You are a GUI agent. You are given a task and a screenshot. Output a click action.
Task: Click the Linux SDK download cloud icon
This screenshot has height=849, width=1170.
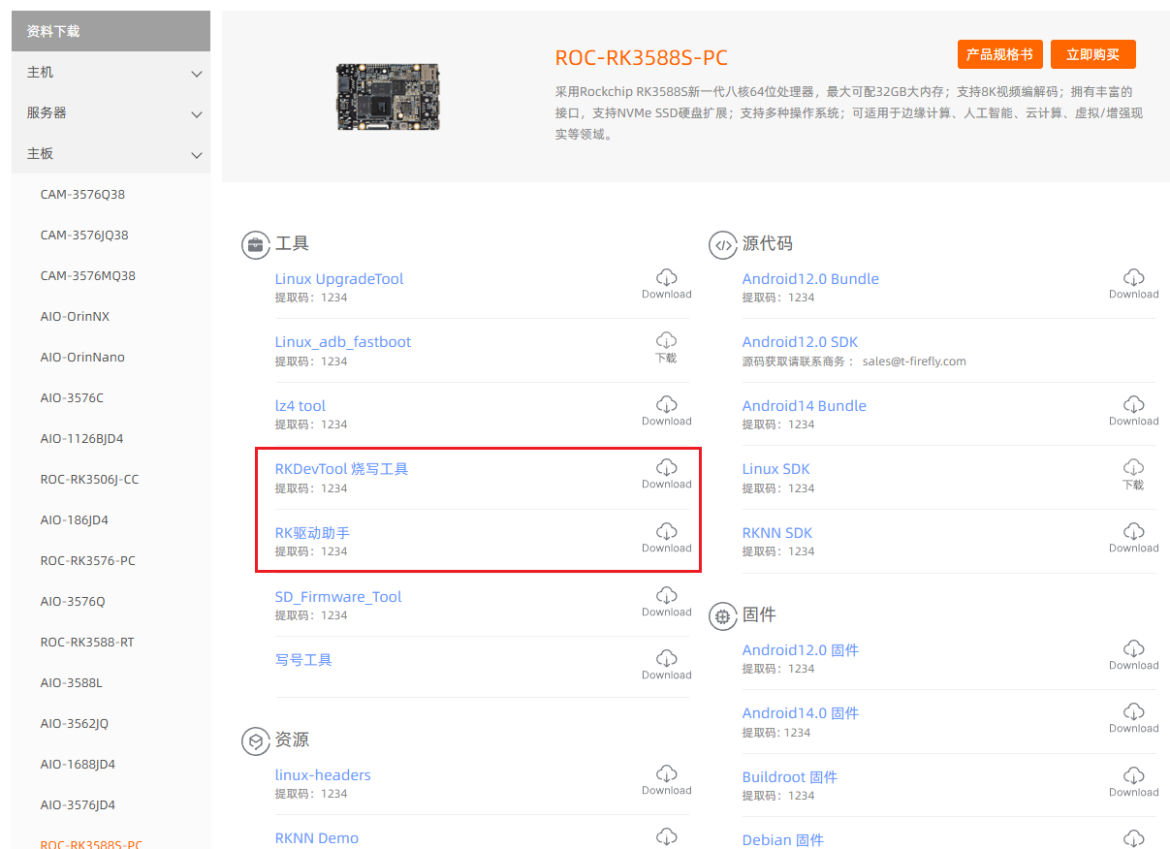click(1134, 468)
